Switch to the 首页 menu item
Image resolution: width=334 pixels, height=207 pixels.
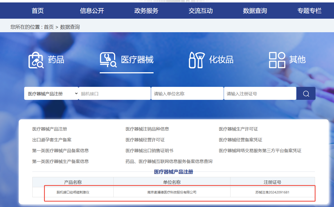[38, 11]
